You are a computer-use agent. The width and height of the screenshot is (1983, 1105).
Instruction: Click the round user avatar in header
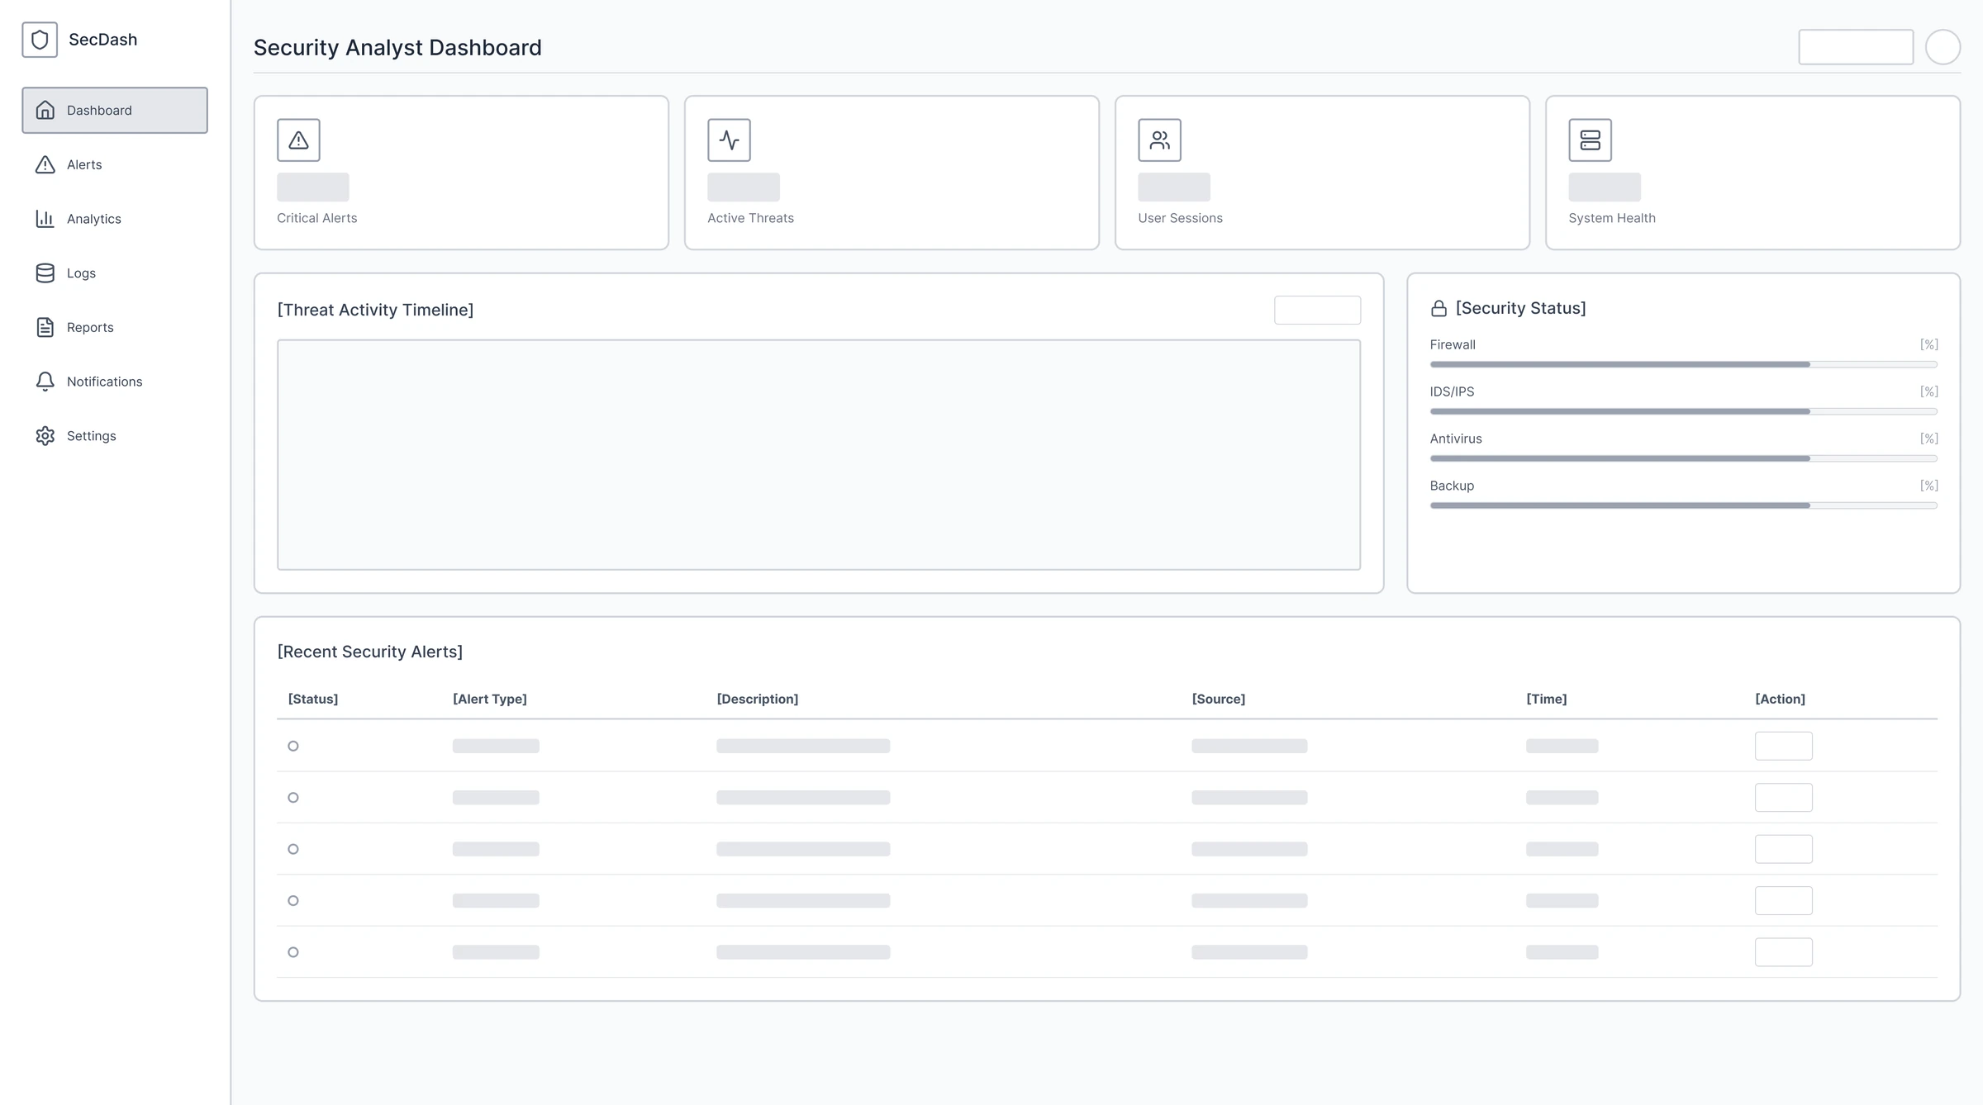[x=1943, y=47]
